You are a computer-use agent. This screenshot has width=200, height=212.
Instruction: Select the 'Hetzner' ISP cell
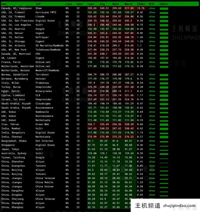point(41,79)
